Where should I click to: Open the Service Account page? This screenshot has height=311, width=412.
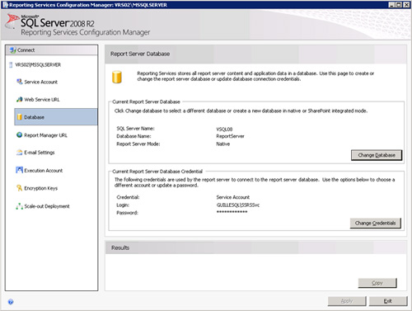[x=41, y=82]
